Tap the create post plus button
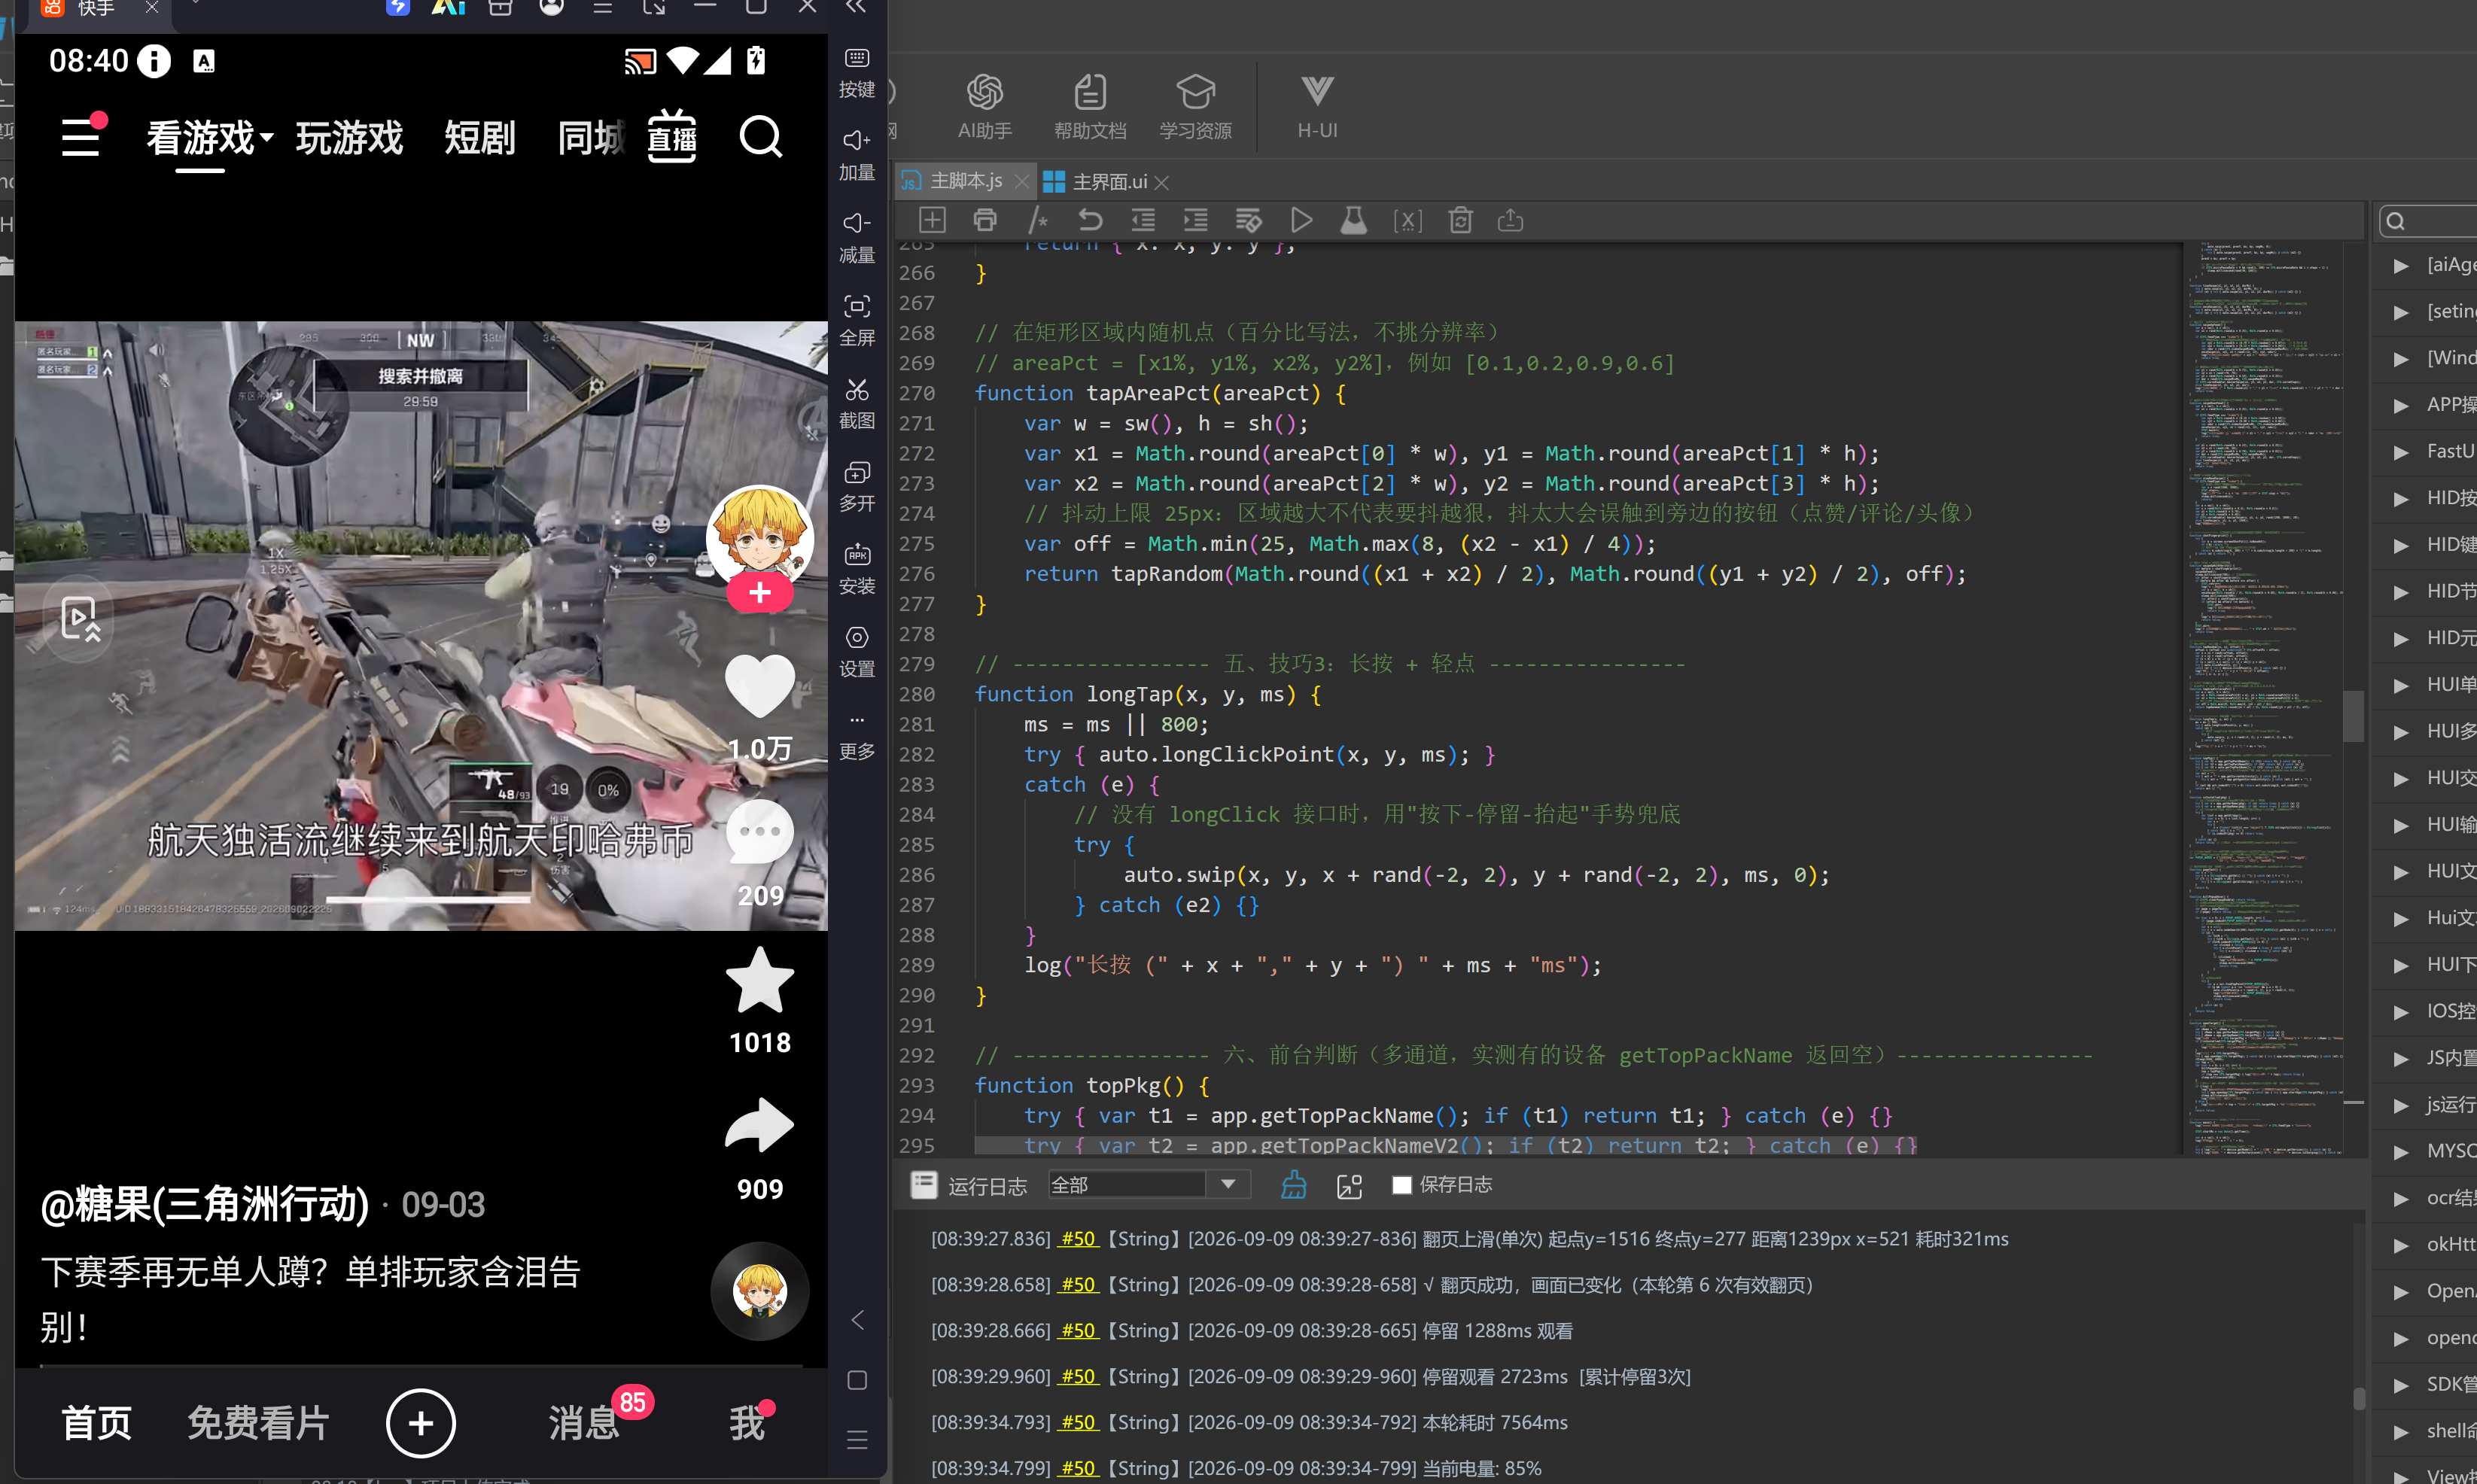This screenshot has width=2477, height=1484. (x=421, y=1422)
